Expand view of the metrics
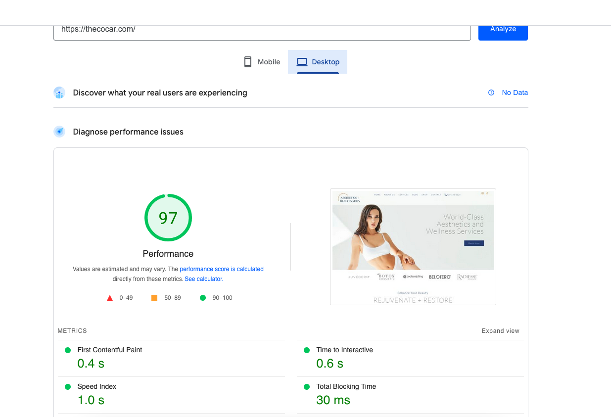Image resolution: width=611 pixels, height=417 pixels. pos(501,331)
